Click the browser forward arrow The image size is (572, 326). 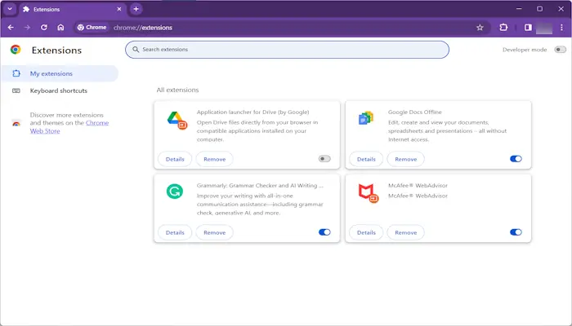tap(27, 27)
